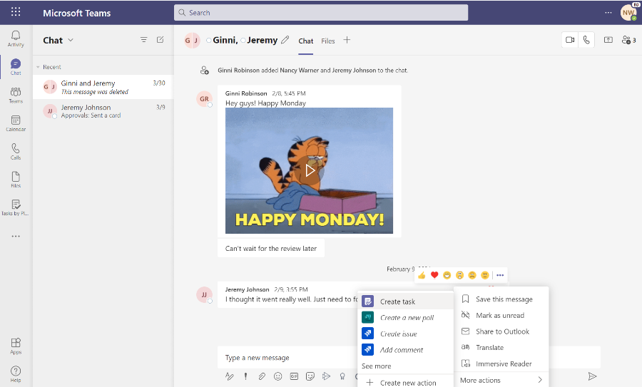Switch to the Files tab
Screen dimensions: 642x387
pos(327,41)
